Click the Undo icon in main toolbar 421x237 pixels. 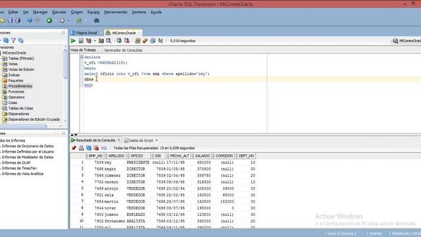(29, 20)
